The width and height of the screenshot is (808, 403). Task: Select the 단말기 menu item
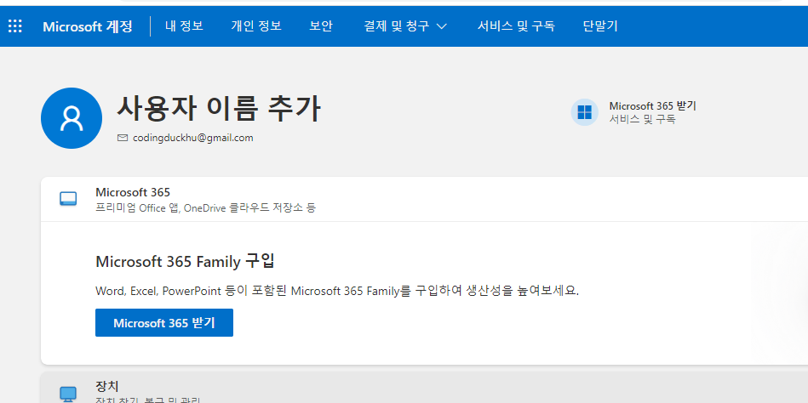pos(600,26)
